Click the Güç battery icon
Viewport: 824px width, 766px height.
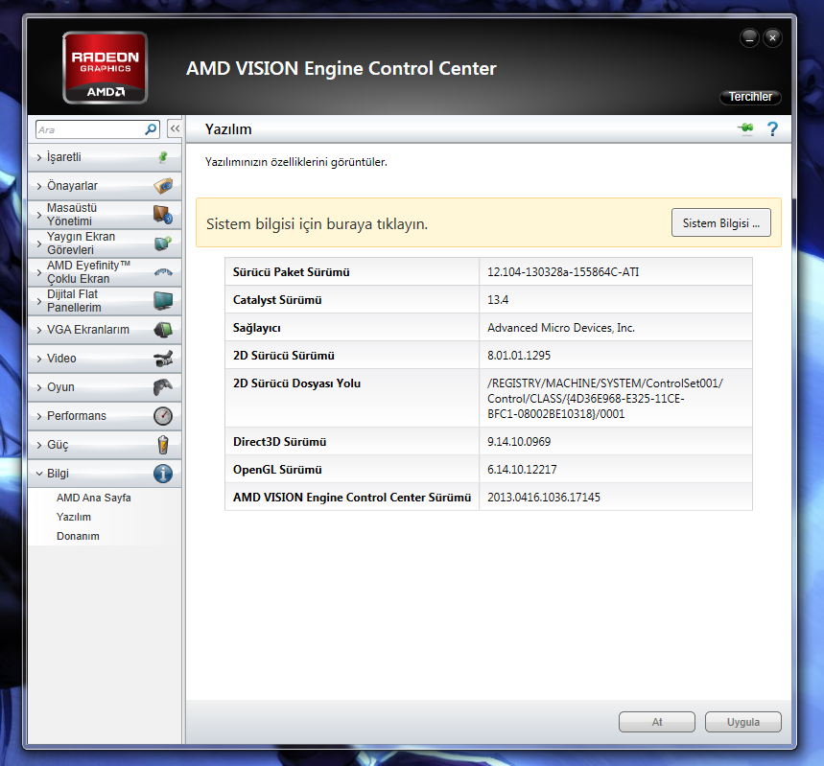[x=163, y=445]
